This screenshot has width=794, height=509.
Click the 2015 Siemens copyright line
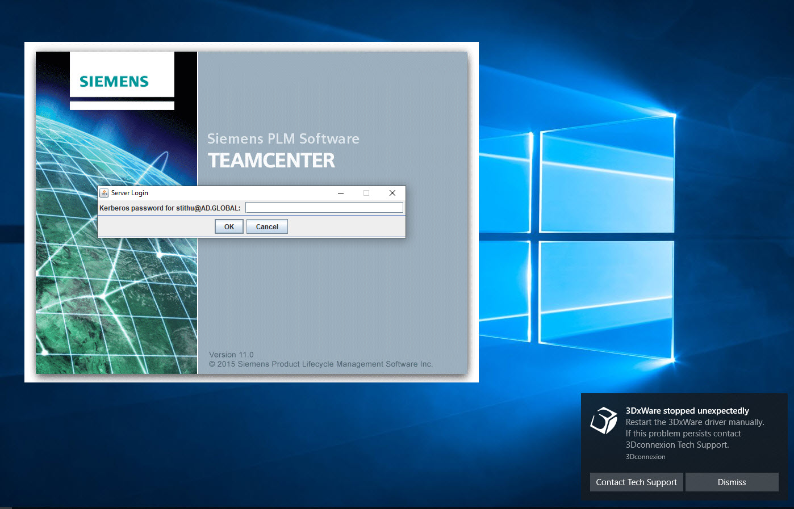coord(321,364)
